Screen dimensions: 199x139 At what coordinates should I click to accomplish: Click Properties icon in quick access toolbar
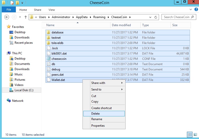click(x=12, y=3)
